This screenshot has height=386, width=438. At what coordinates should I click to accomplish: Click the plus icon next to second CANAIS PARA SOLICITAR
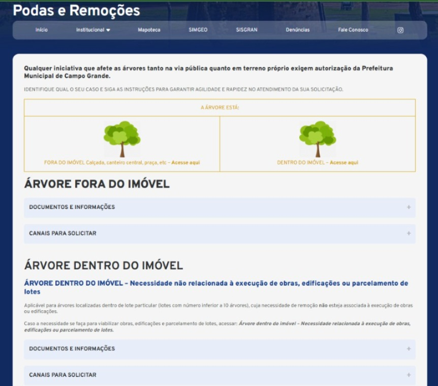[x=408, y=374]
